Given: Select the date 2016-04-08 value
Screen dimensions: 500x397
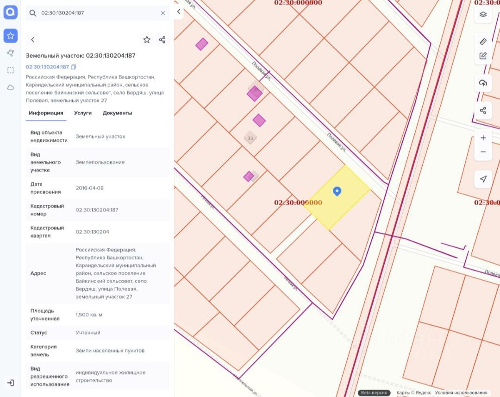Looking at the screenshot, I should [x=90, y=188].
